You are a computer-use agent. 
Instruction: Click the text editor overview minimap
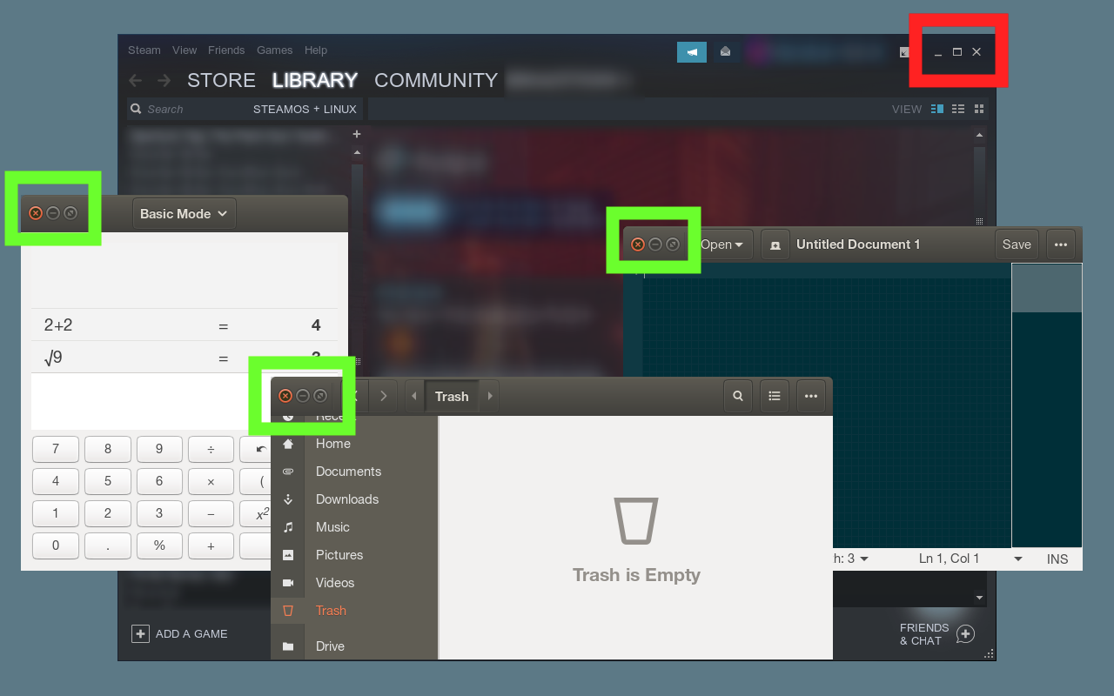pos(1047,405)
